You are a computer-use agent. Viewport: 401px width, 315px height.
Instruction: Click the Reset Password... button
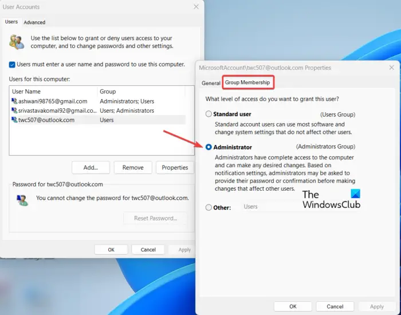pos(155,218)
